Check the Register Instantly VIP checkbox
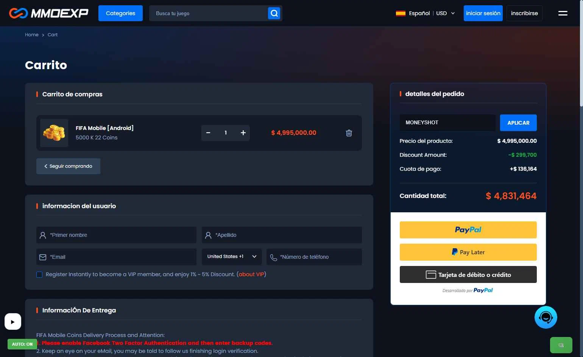The height and width of the screenshot is (357, 583). click(x=39, y=275)
